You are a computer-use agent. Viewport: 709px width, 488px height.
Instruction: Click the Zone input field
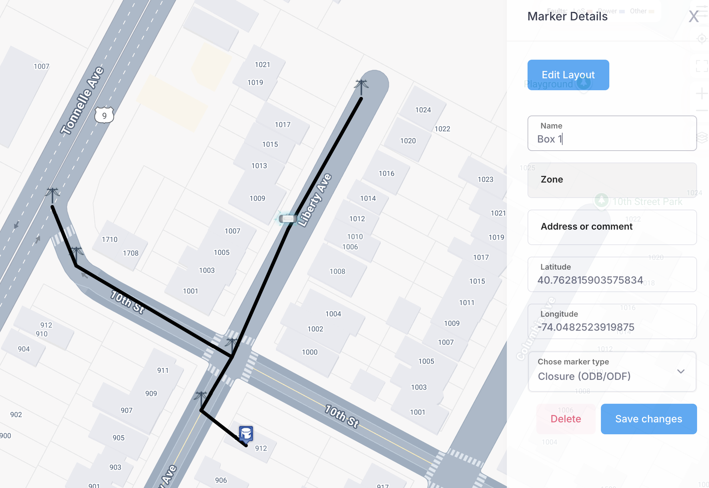612,180
